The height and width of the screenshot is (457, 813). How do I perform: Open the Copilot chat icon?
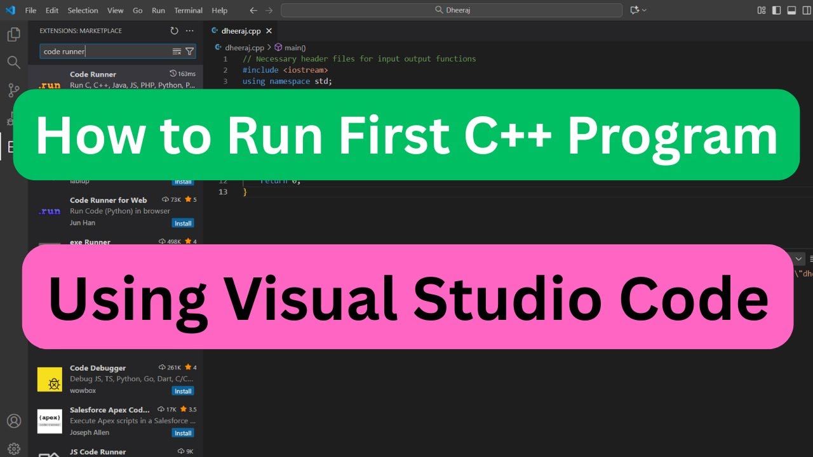click(634, 10)
